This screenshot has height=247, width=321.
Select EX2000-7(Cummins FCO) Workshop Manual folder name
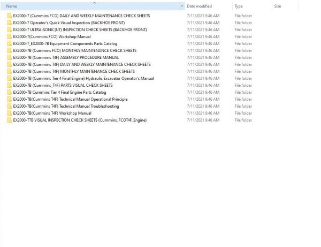point(52,36)
